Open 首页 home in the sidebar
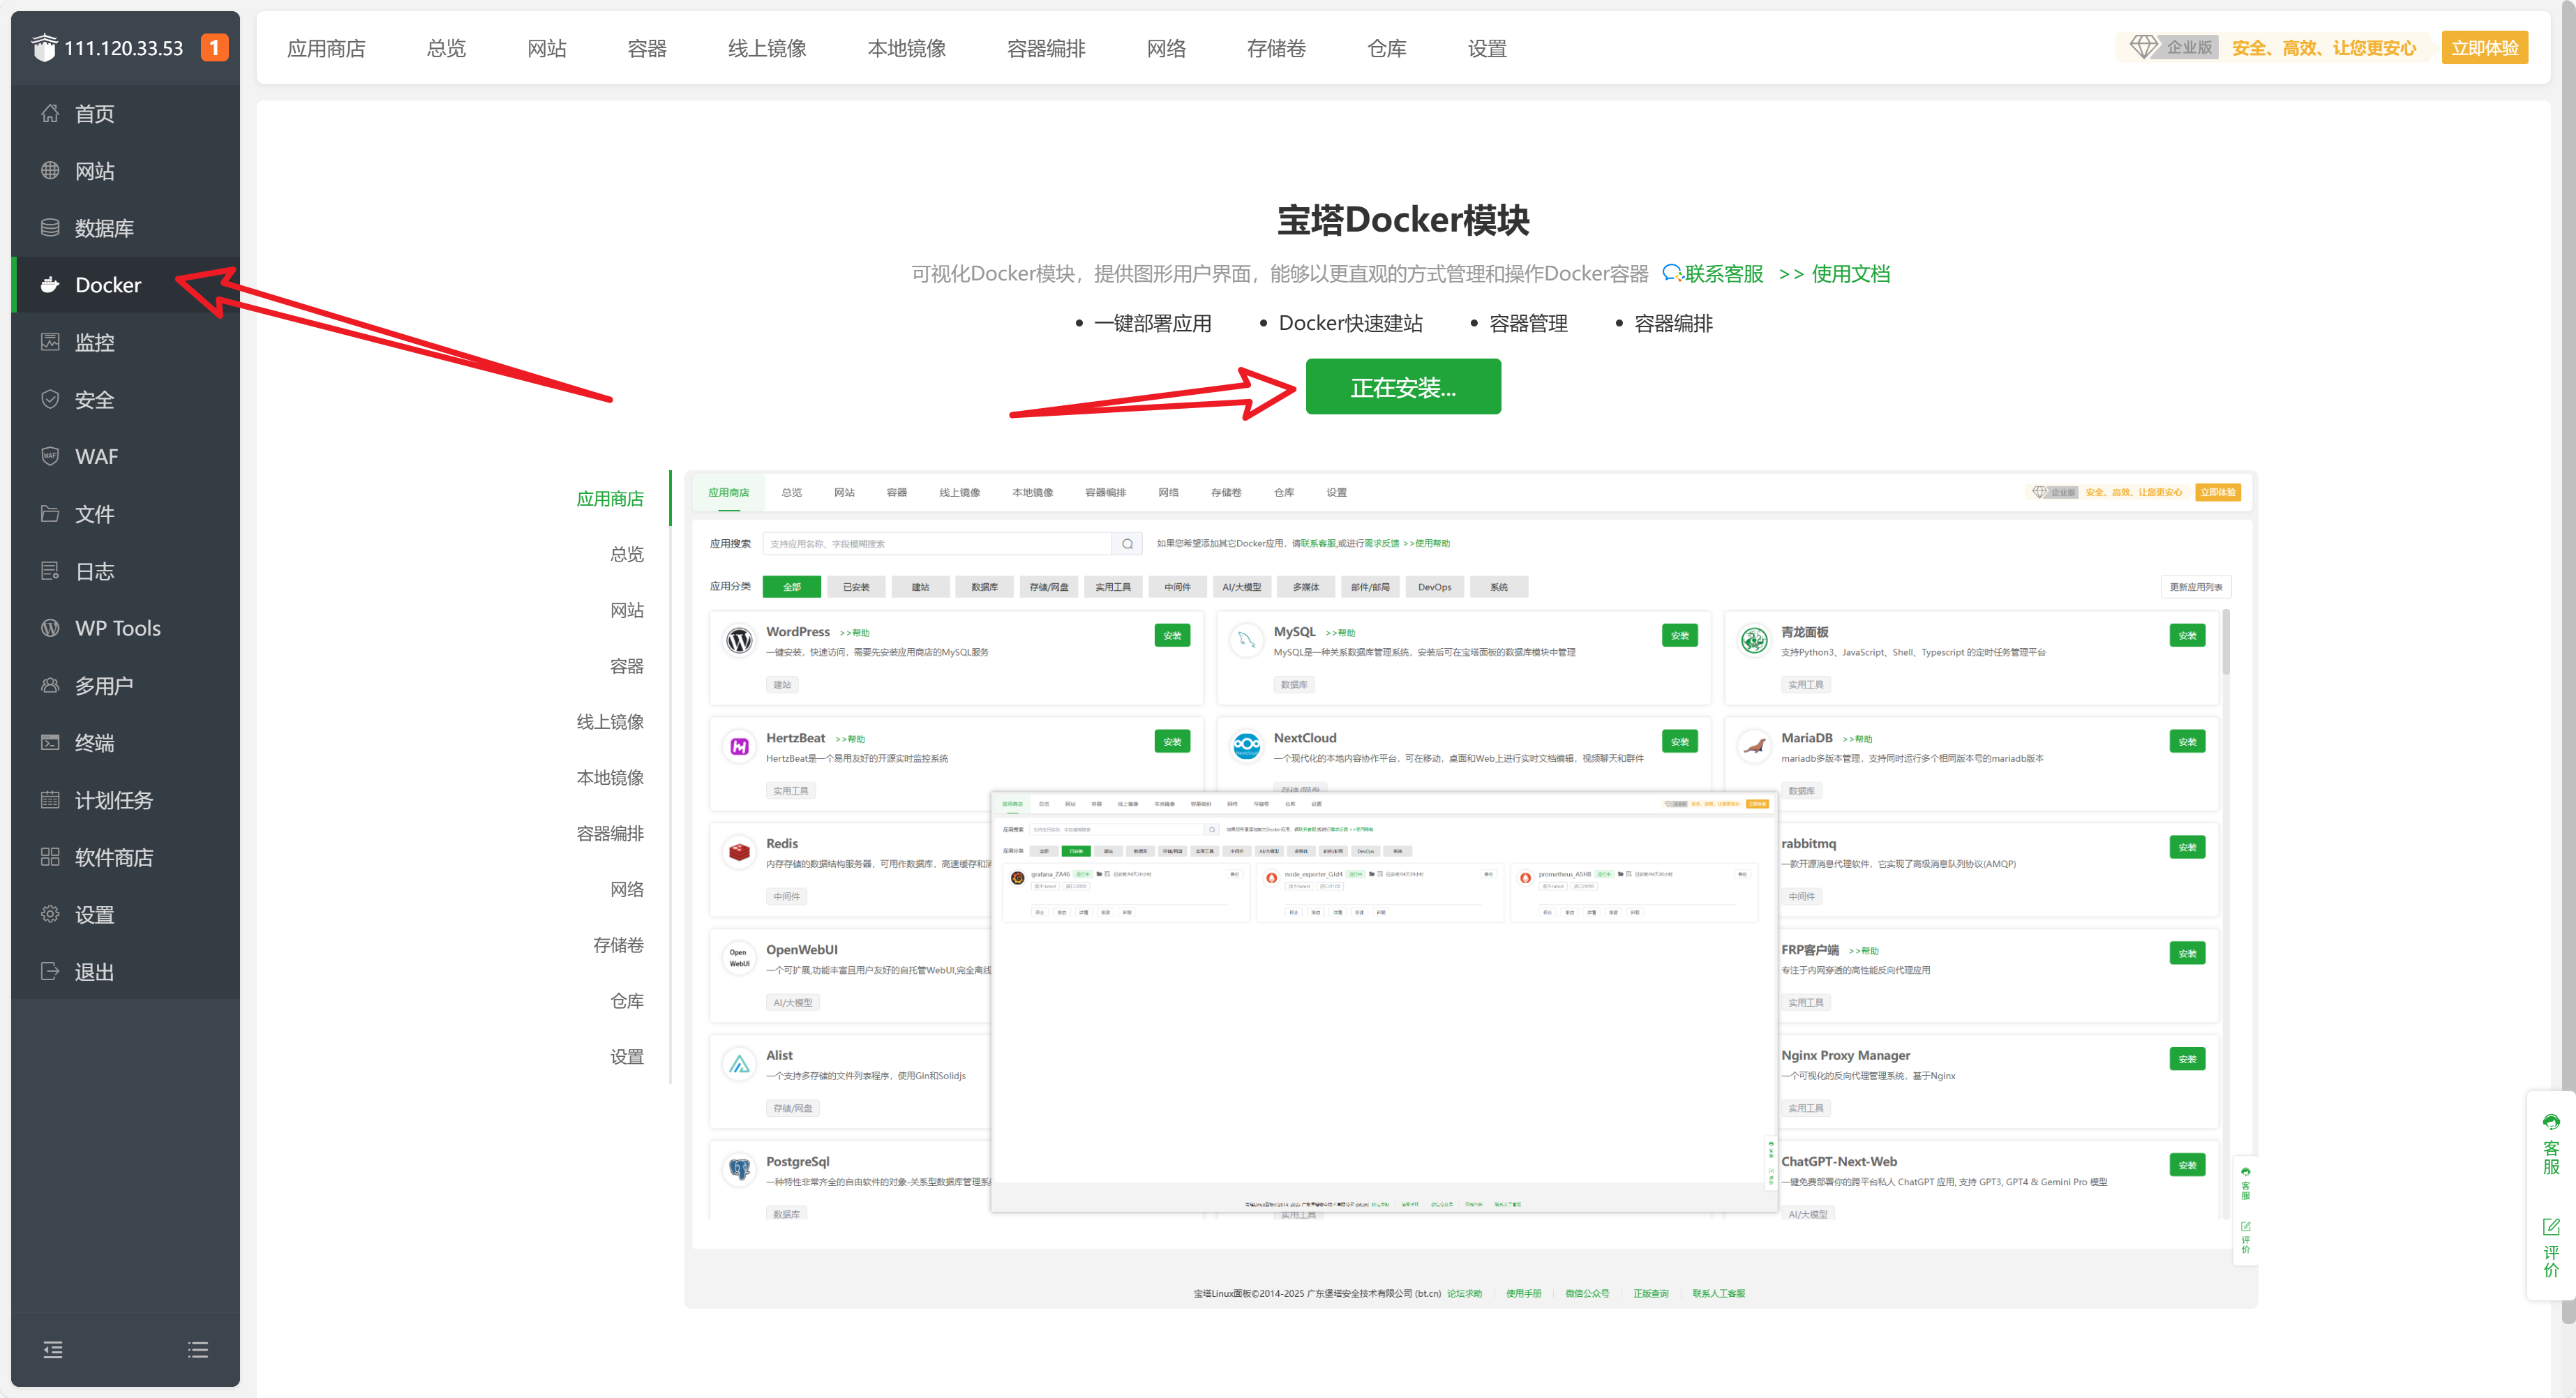2576x1398 pixels. (x=125, y=114)
